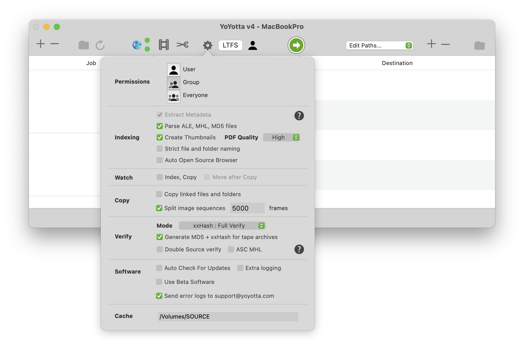524x351 pixels.
Task: Uncheck Send error logs to support
Action: [159, 296]
